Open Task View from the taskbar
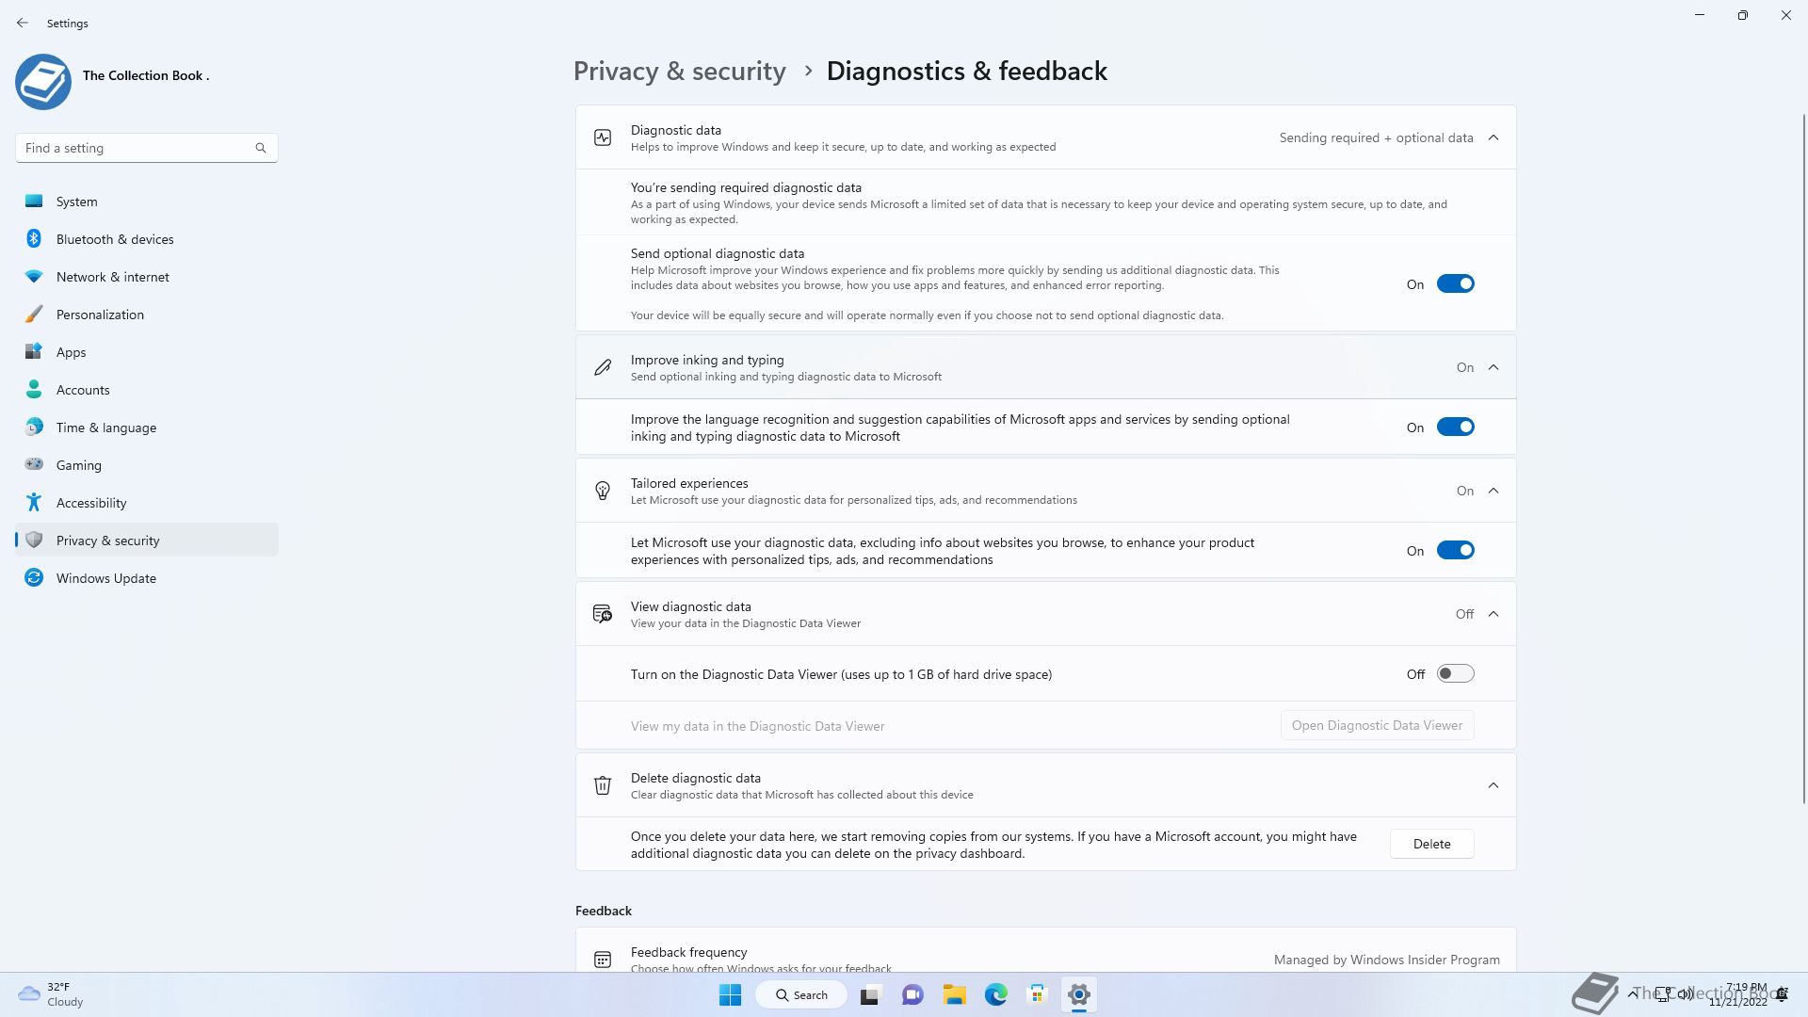Screen dimensions: 1808x1017 (x=870, y=994)
